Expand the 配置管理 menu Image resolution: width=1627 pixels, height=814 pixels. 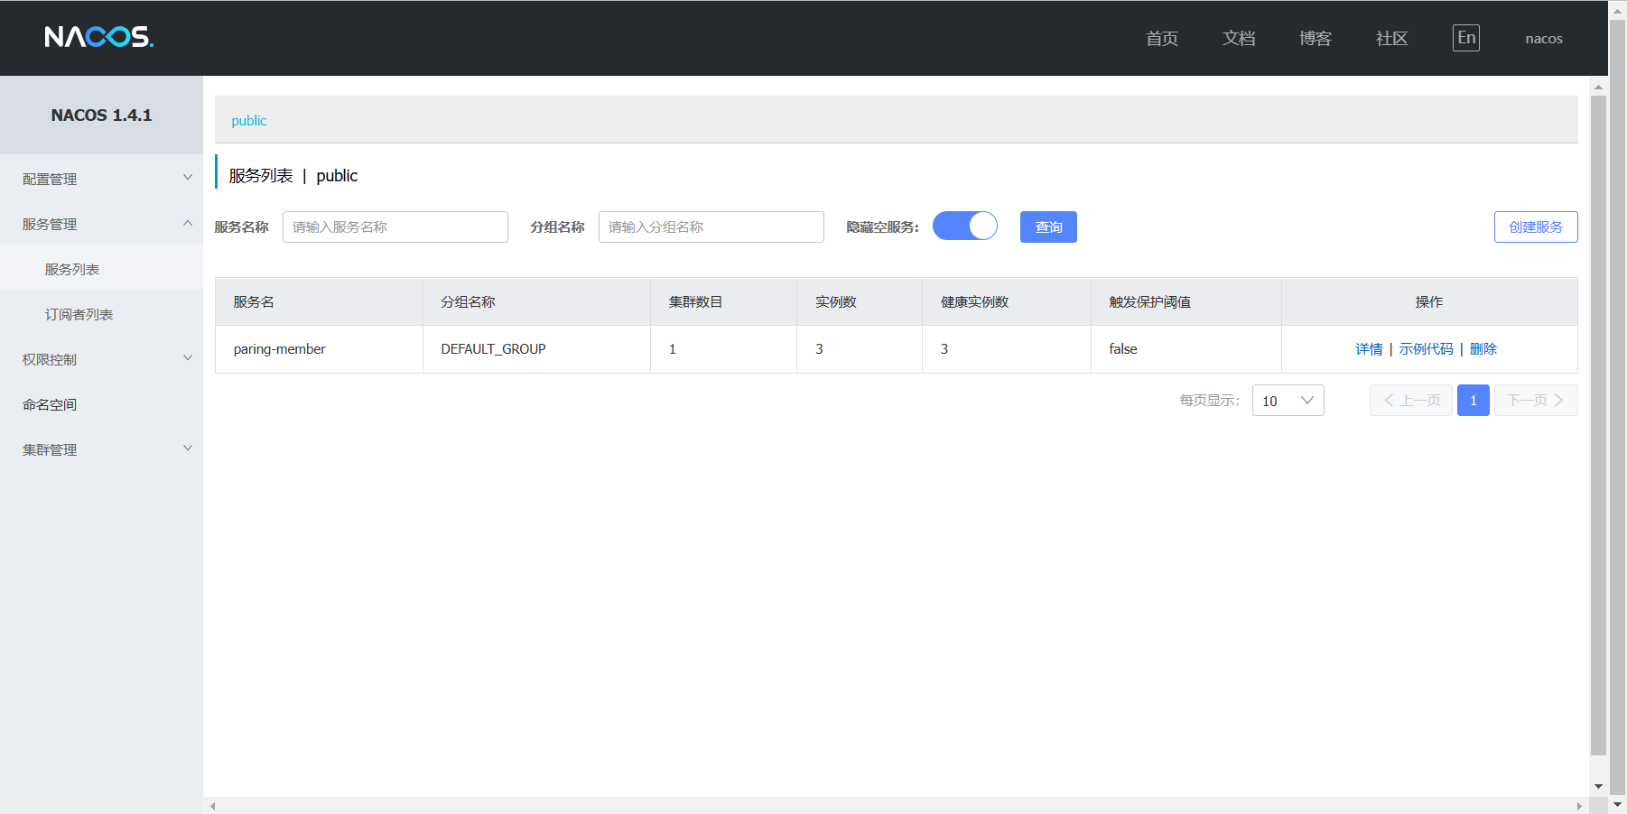point(101,179)
